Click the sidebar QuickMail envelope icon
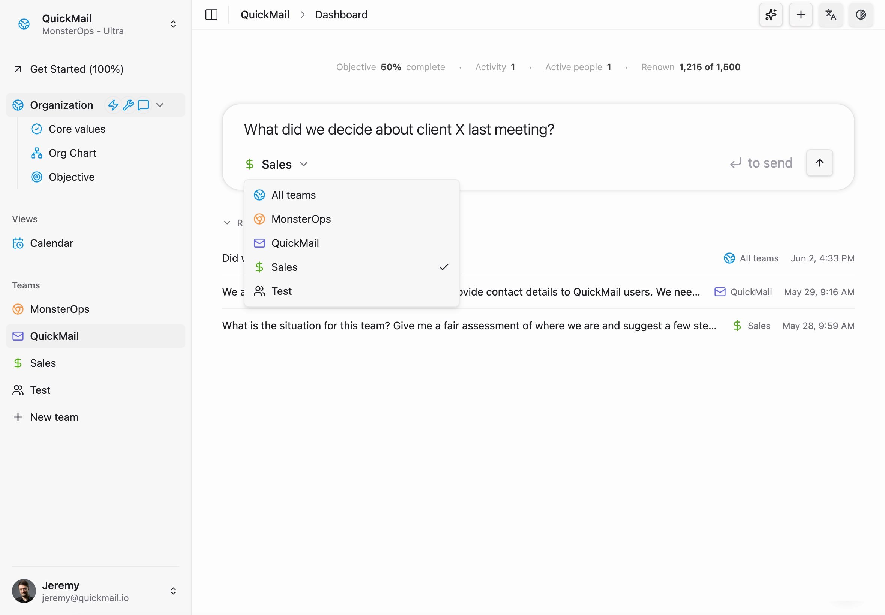The width and height of the screenshot is (885, 615). coord(18,336)
